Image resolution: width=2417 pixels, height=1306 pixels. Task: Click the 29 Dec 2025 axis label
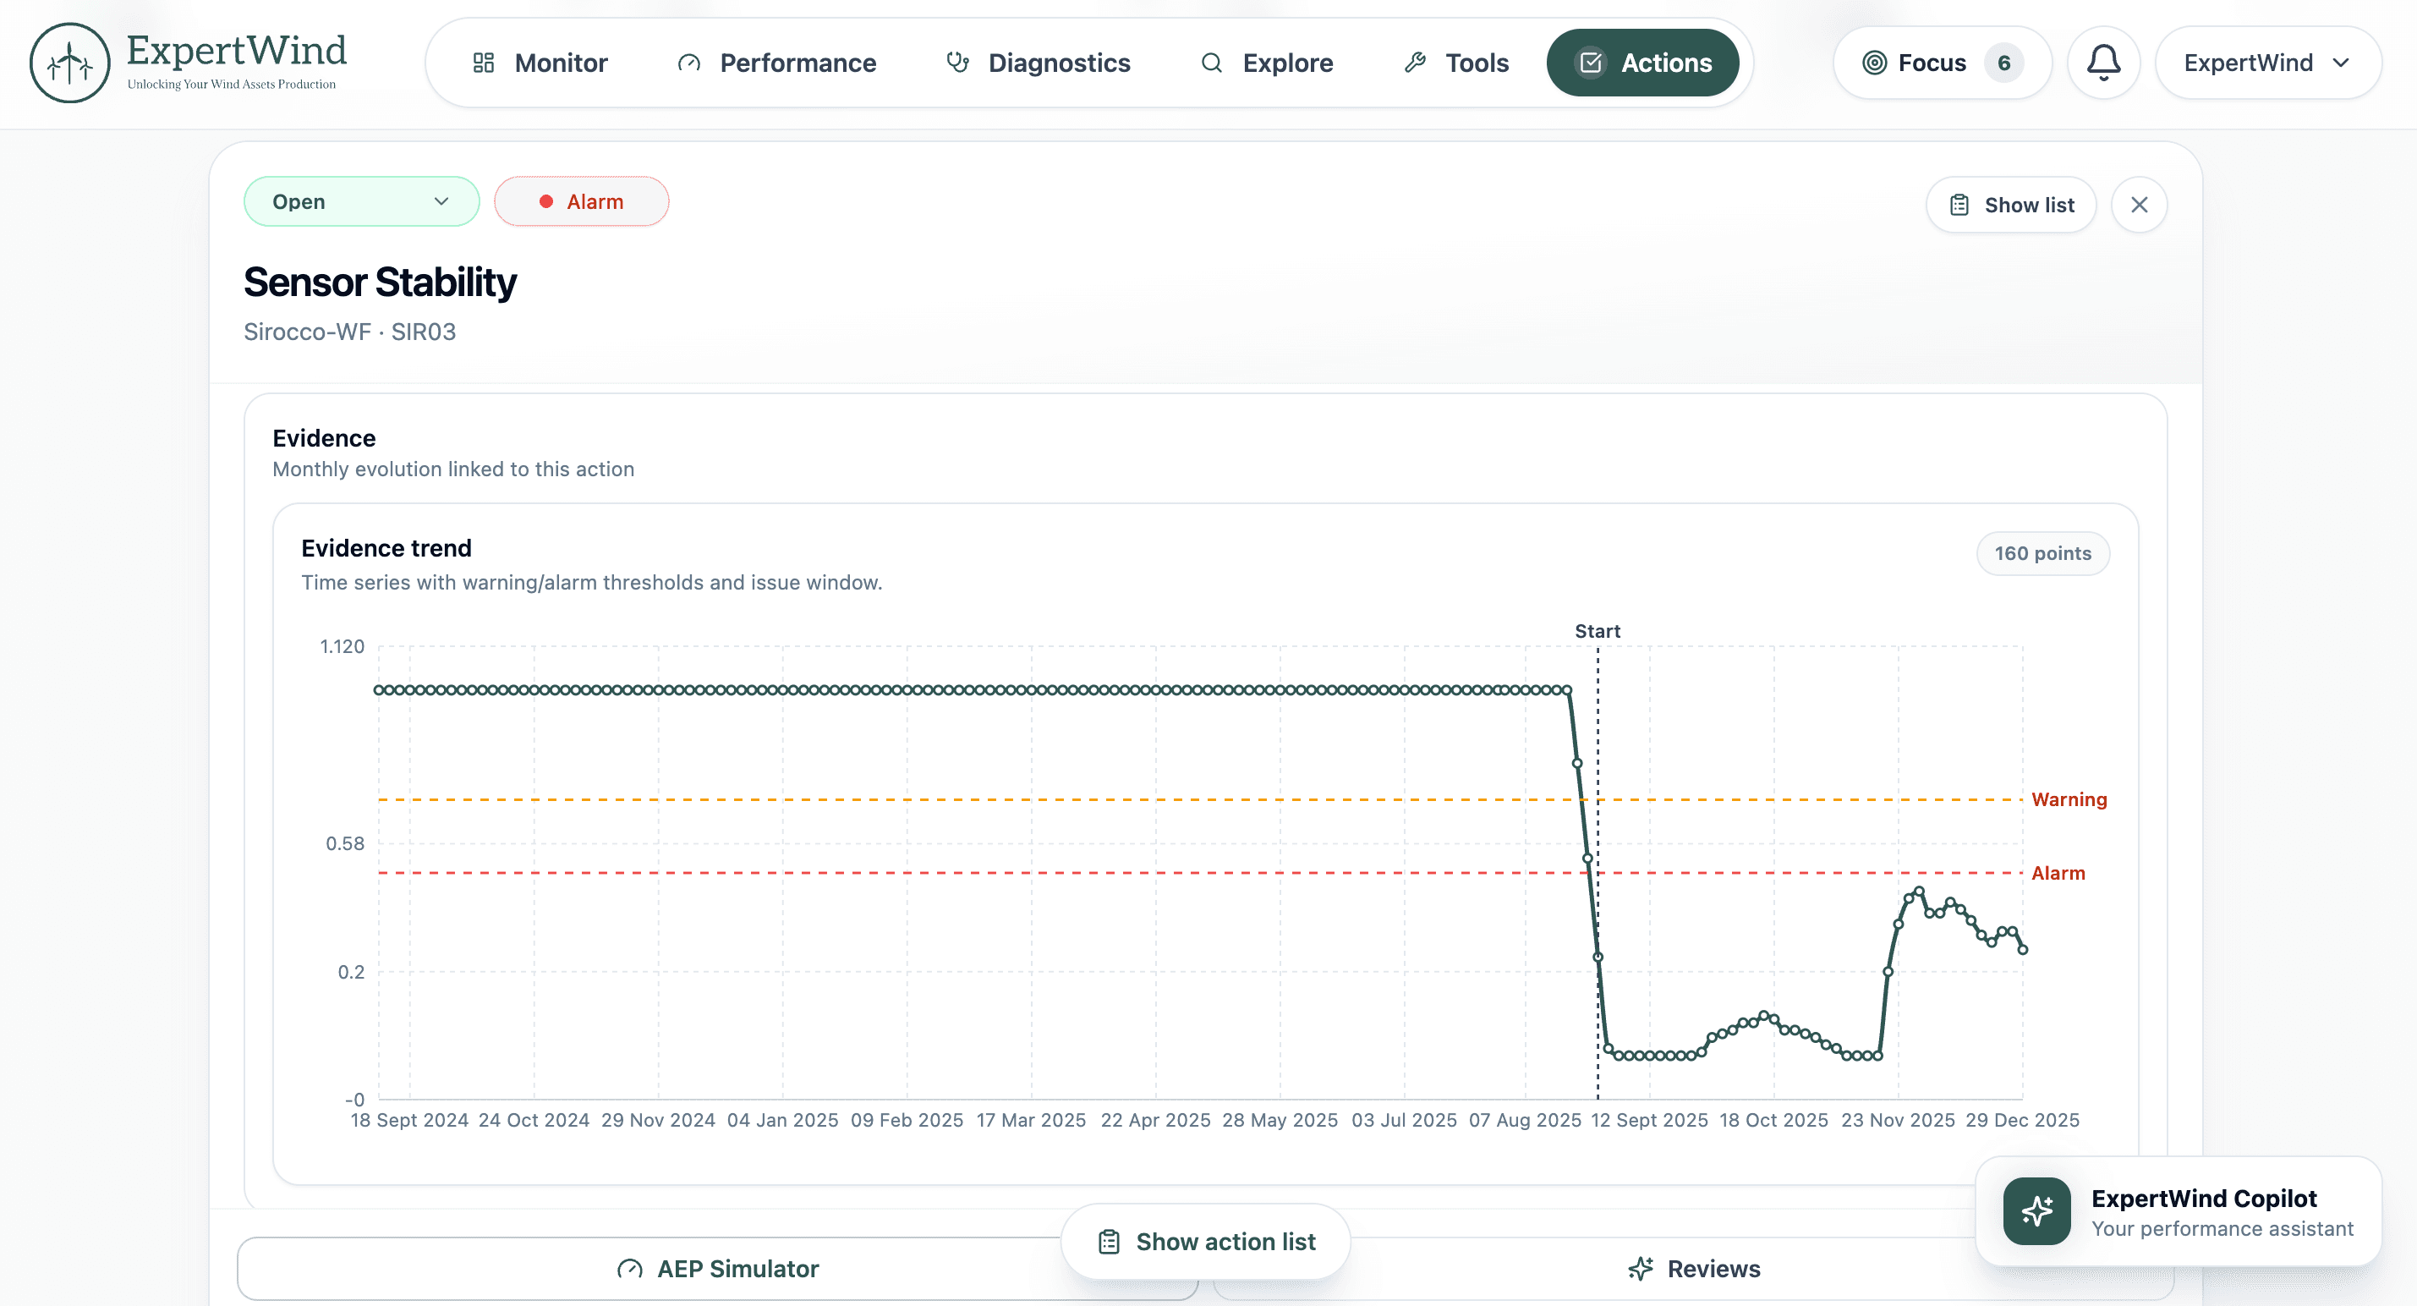point(2022,1120)
